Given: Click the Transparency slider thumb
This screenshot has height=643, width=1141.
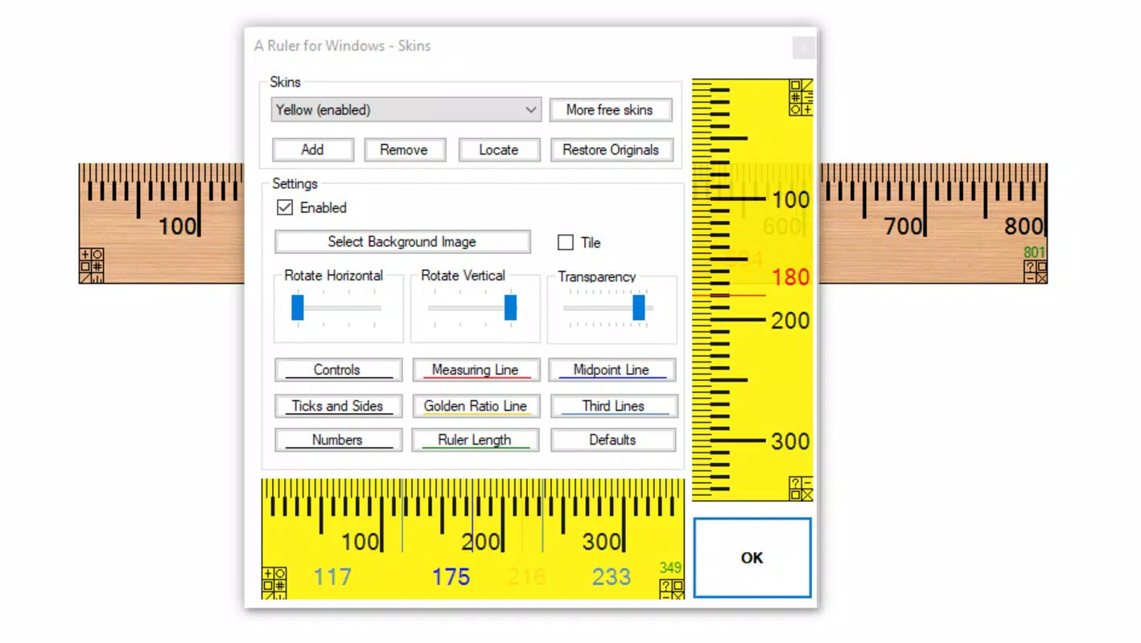Looking at the screenshot, I should (x=639, y=307).
